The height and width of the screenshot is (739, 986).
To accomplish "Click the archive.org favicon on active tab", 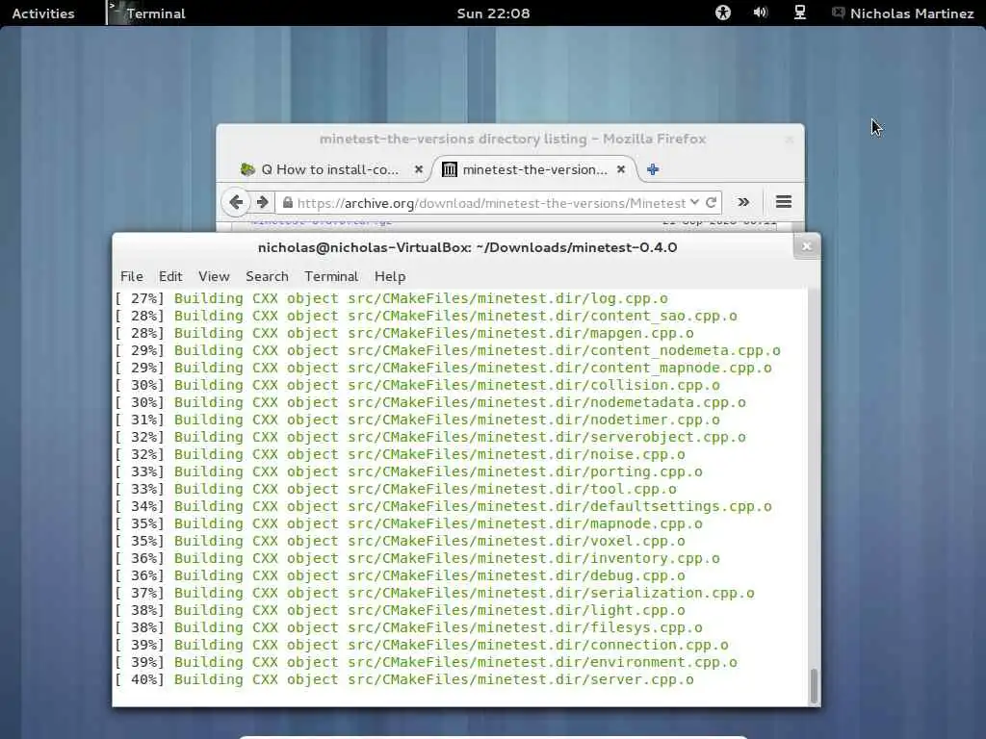I will [450, 169].
